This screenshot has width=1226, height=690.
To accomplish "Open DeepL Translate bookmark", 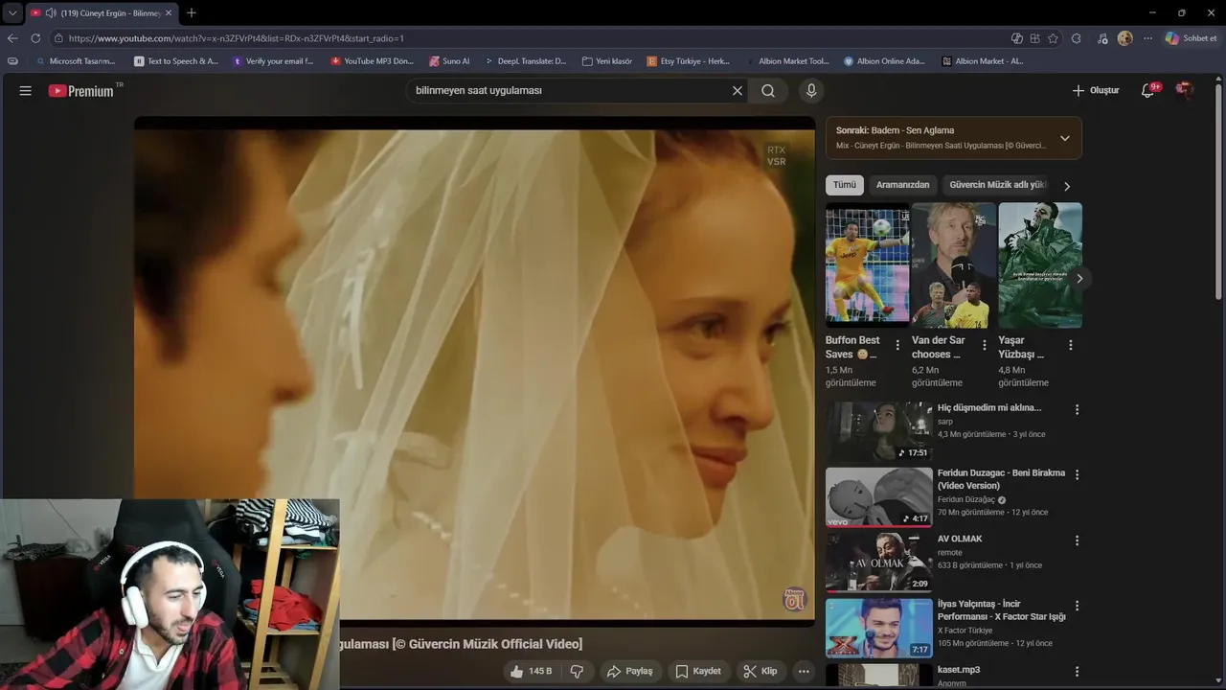I will [x=525, y=61].
